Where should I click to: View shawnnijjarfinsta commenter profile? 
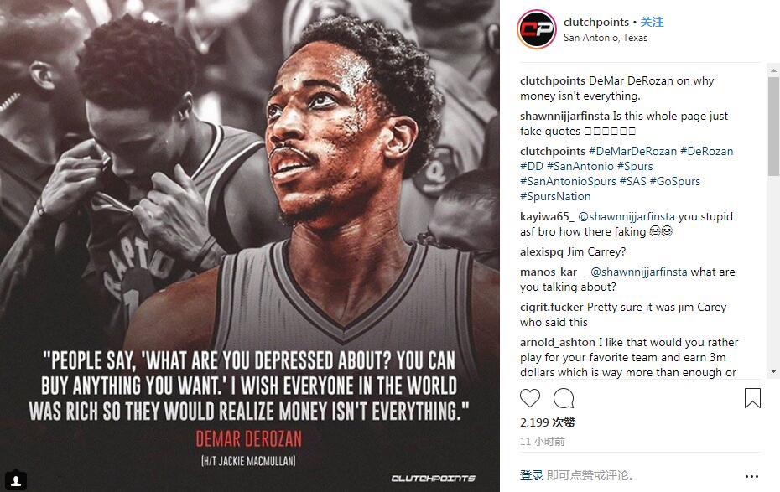click(x=564, y=116)
